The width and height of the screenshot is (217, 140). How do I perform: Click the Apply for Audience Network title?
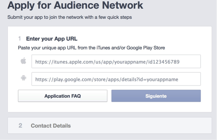(75, 5)
